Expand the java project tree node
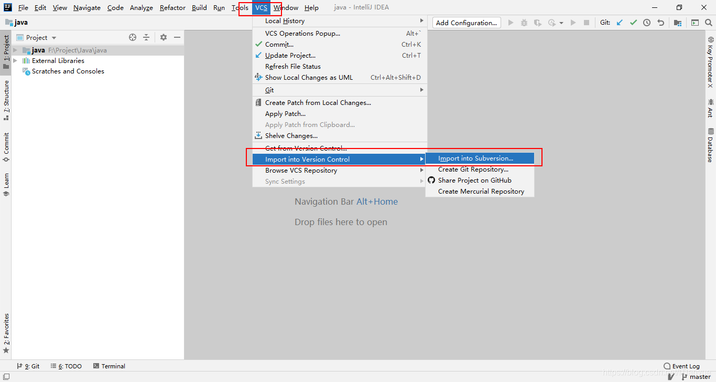 [15, 50]
